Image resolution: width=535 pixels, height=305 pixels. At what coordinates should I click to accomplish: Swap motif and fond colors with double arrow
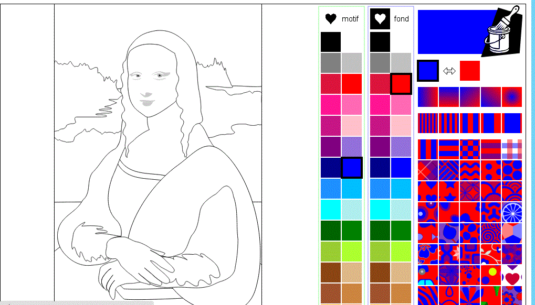pyautogui.click(x=449, y=71)
